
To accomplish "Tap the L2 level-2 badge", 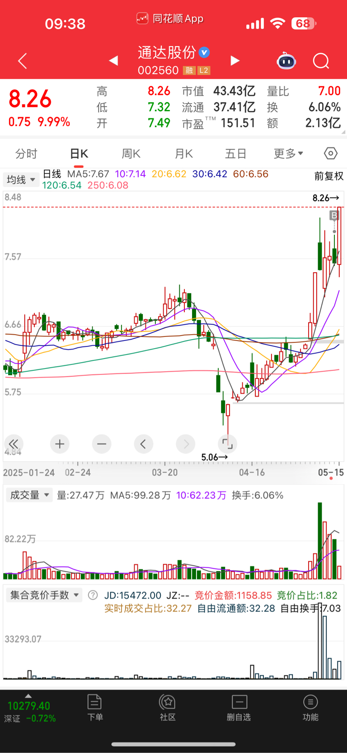I will pos(204,71).
